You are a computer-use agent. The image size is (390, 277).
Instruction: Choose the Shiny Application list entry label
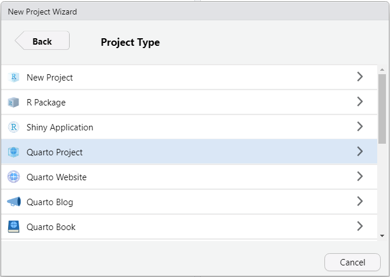(60, 127)
